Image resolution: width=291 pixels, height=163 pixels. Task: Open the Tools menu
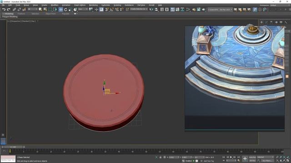point(18,5)
